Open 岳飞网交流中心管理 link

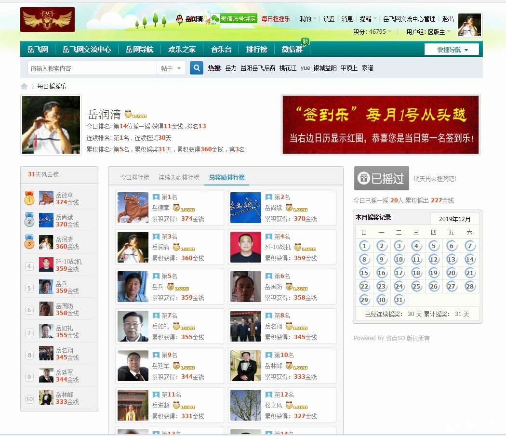[x=409, y=19]
